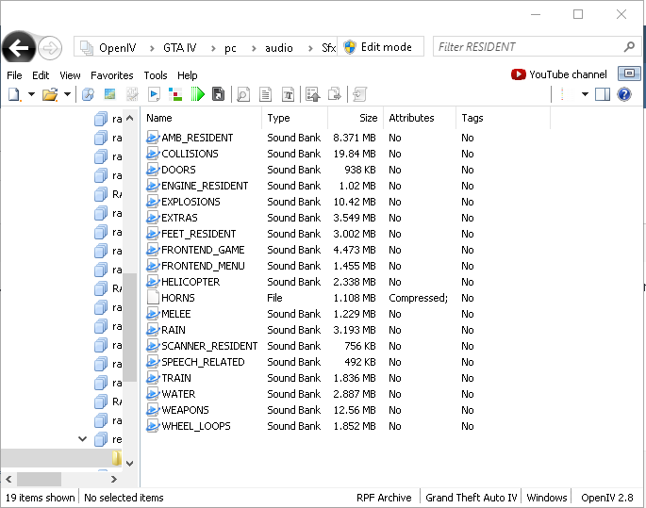Click the floppy disk save icon
The height and width of the screenshot is (508, 646).
219,94
